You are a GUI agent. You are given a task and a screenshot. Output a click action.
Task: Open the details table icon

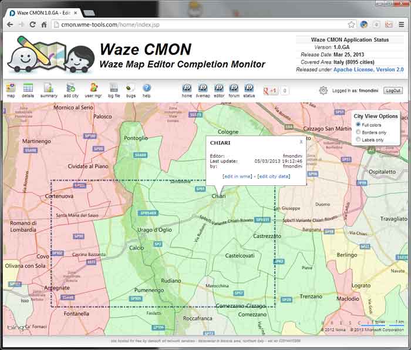pyautogui.click(x=28, y=90)
